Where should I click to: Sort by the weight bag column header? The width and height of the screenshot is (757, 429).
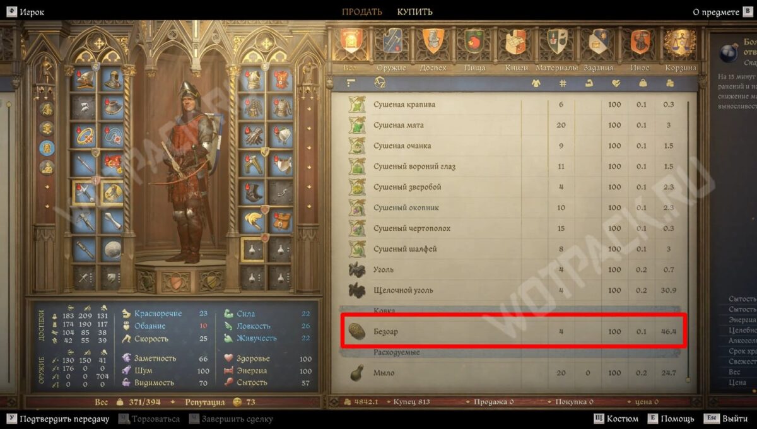point(642,83)
